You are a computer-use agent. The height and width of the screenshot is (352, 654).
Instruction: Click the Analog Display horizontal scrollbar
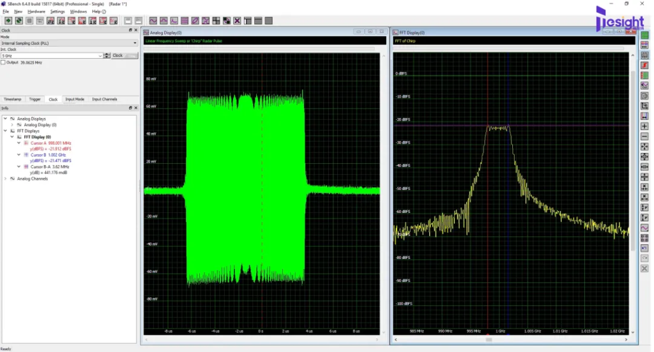pos(261,339)
